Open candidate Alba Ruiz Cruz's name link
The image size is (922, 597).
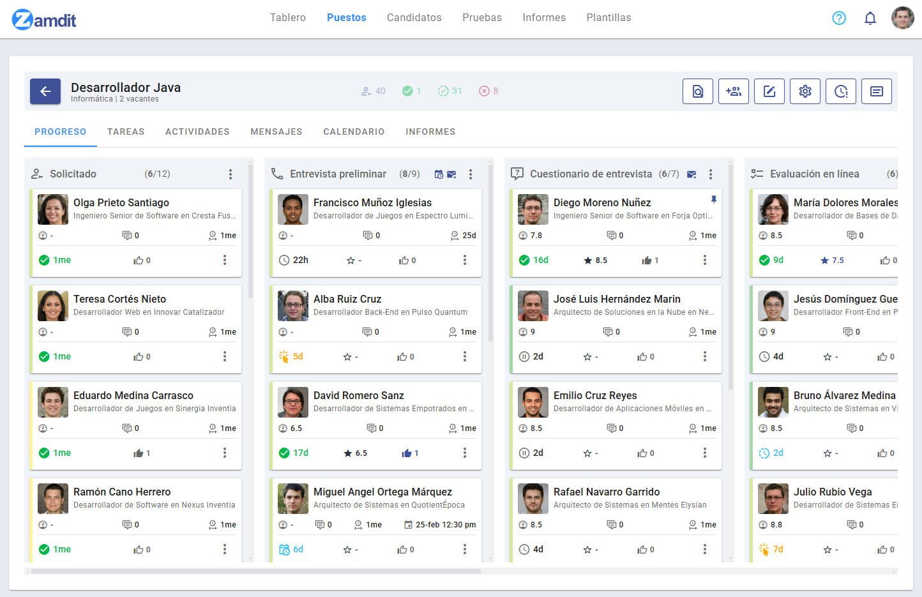pyautogui.click(x=347, y=299)
